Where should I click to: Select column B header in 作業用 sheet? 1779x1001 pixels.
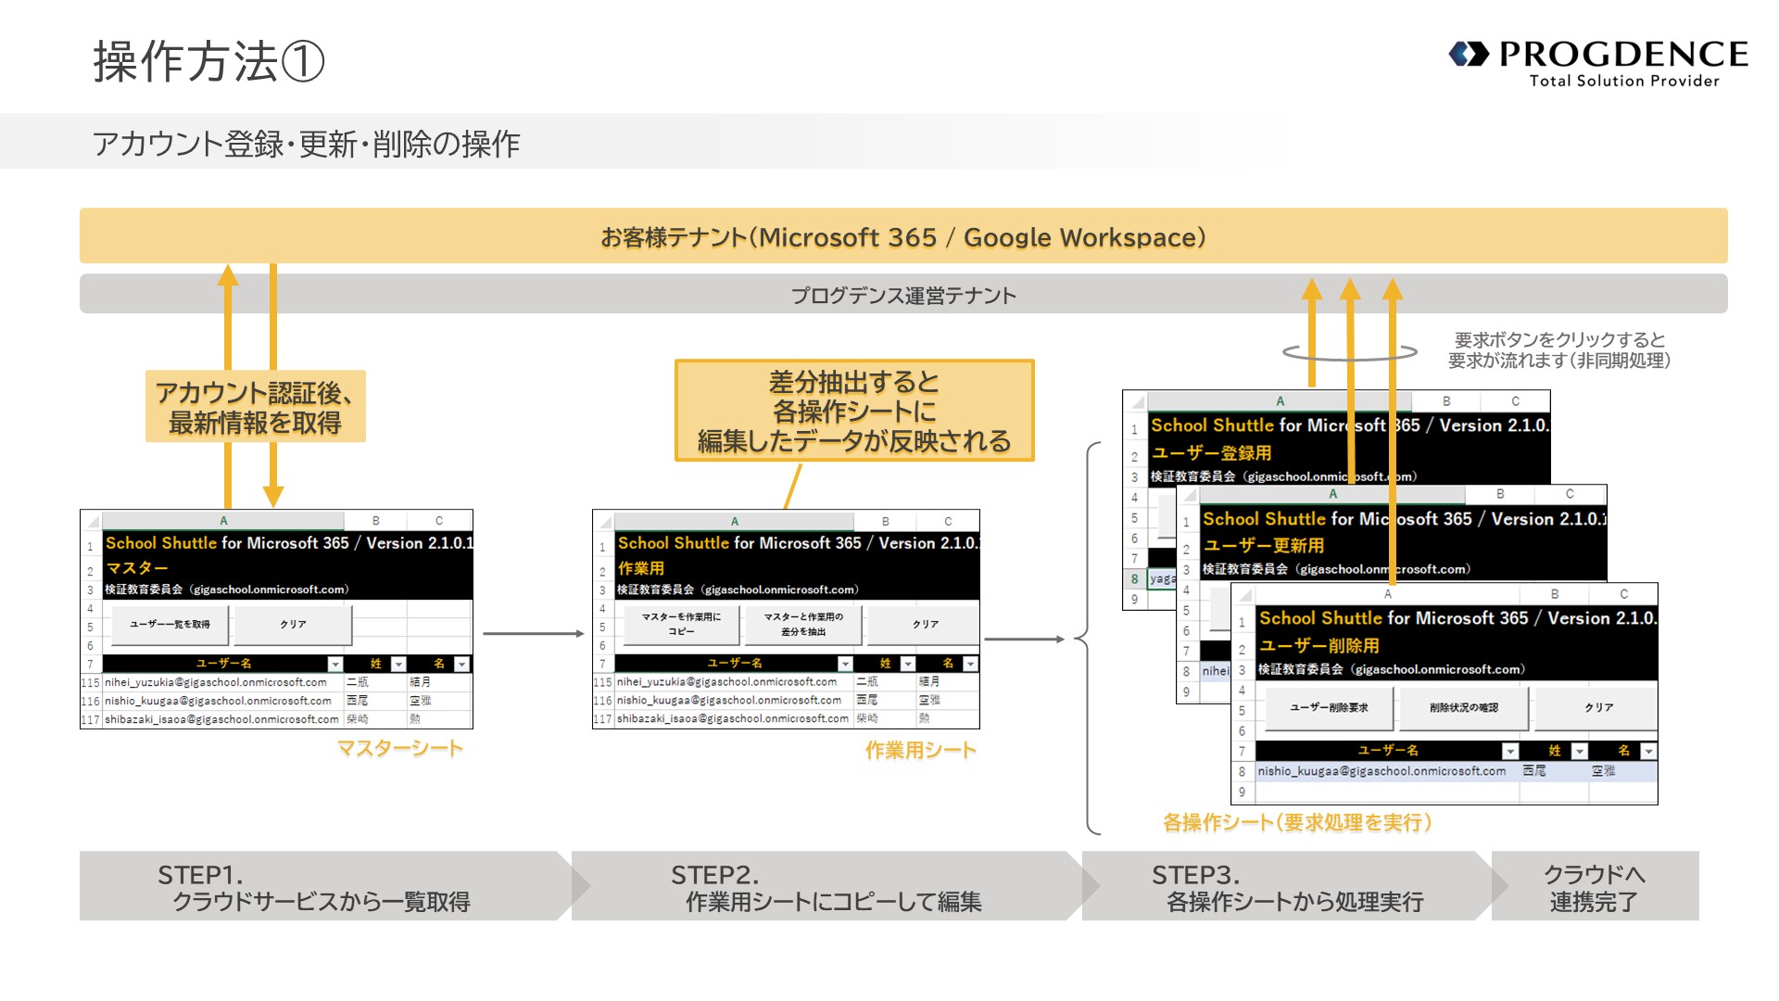tap(886, 522)
